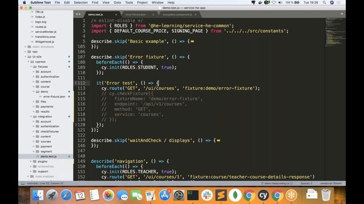Open the Calendar app showing 12
364x204 pixels.
[x=80, y=195]
